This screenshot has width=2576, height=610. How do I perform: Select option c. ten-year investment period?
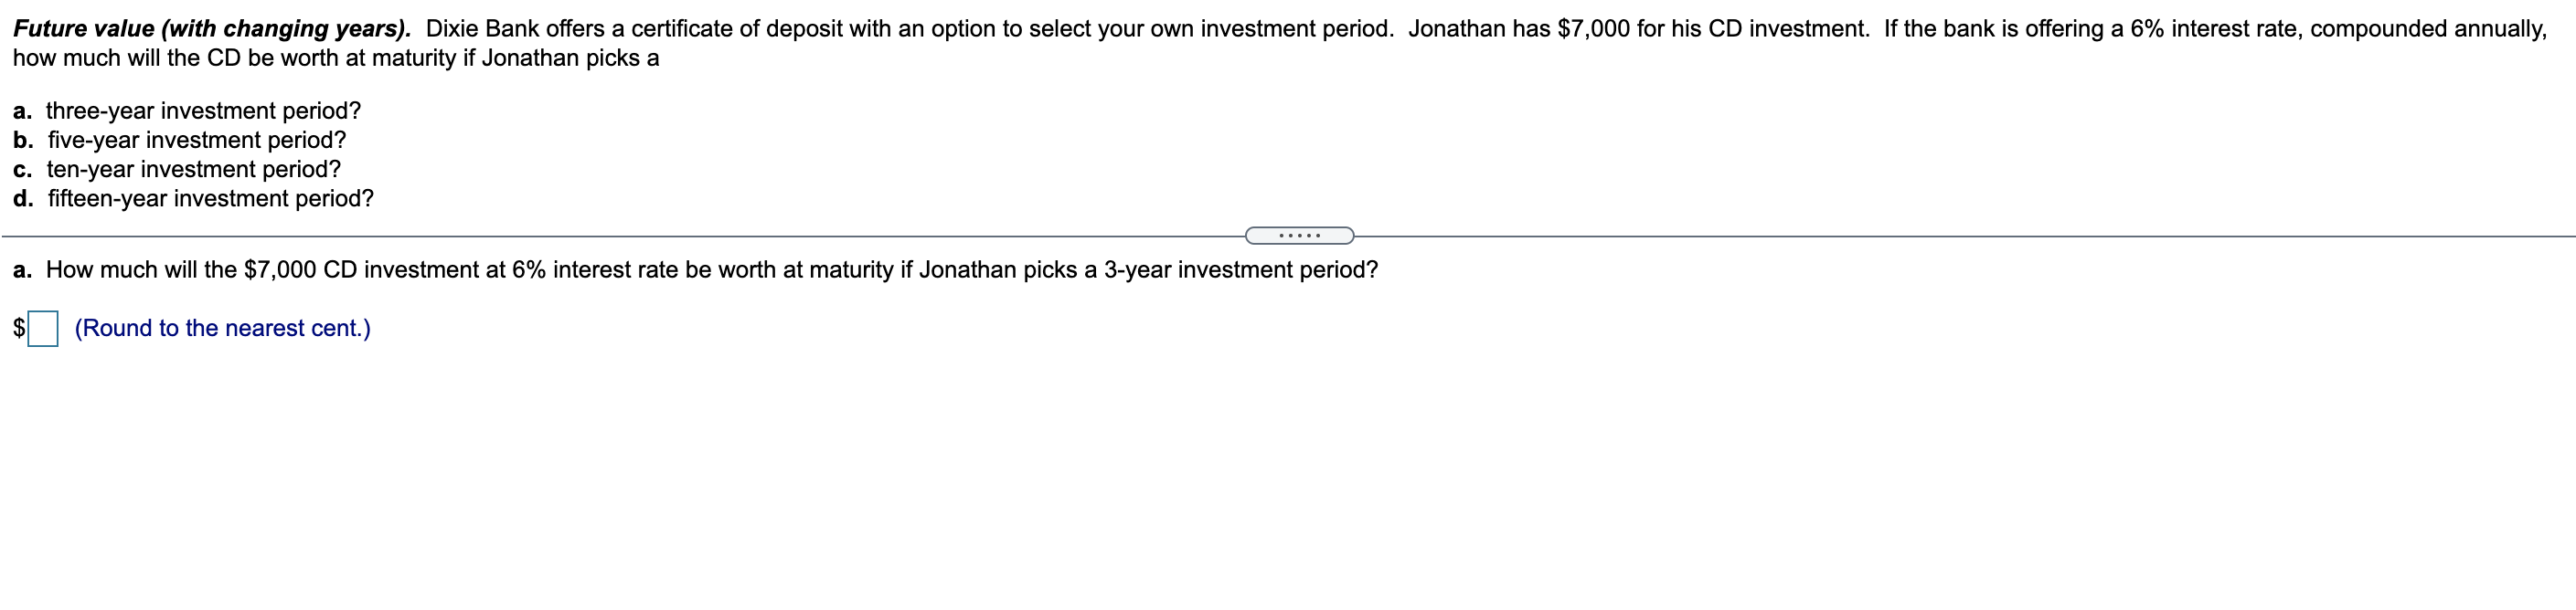tap(193, 169)
